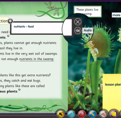Play the glossary audio with speaker icon
121x118 pixels.
(78, 30)
